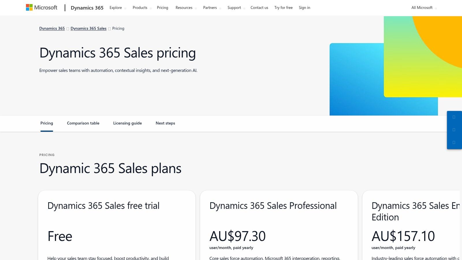
Task: Click the Microsoft logo
Action: coord(42,8)
